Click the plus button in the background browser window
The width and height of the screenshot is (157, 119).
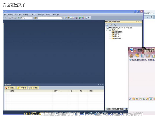coord(151,17)
